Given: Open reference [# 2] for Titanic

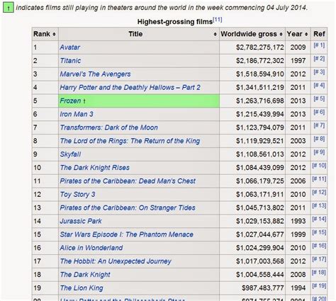Looking at the screenshot, I should coord(319,59).
